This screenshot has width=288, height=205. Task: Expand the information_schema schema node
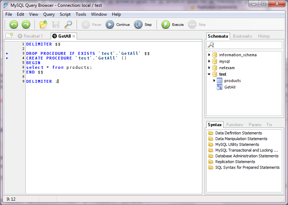[x=209, y=55]
